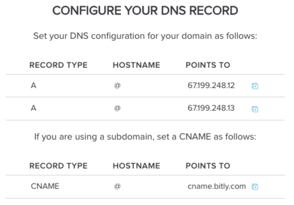Click the top RECORD TYPE column header

(x=58, y=65)
